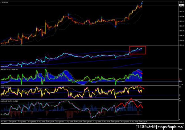
Task: Click the '11 Aug 12:00' time axis label
Action: (x=50, y=122)
